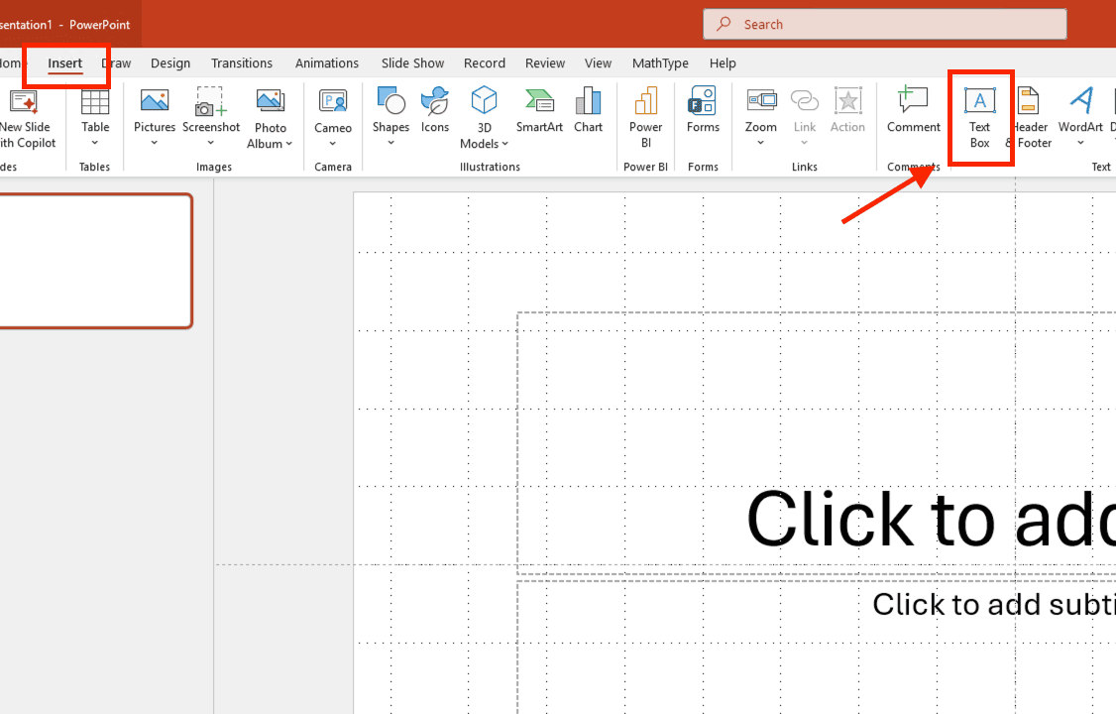Open the Insert ribbon tab
This screenshot has height=714, width=1116.
pyautogui.click(x=64, y=63)
